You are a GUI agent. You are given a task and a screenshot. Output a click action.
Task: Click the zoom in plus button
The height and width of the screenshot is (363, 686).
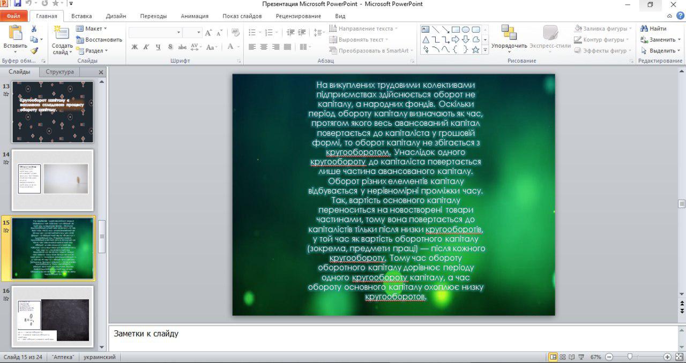tap(667, 357)
